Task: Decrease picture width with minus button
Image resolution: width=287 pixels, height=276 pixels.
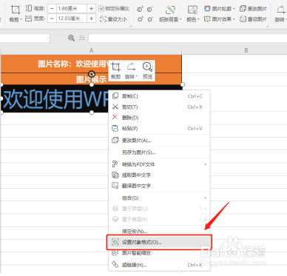Action: [52, 18]
